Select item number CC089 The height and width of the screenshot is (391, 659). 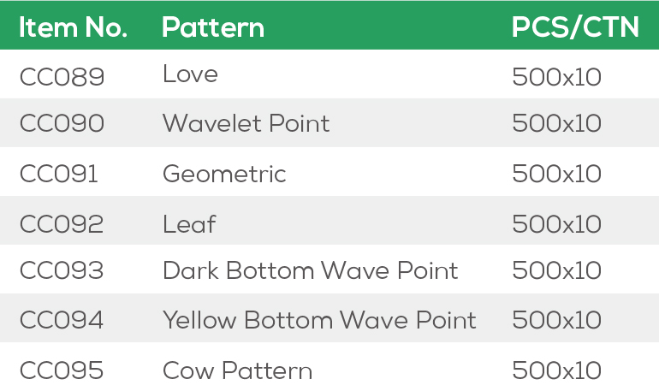click(62, 77)
